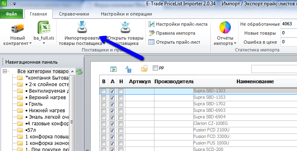Click the Навигационная панель header grip

[3, 62]
